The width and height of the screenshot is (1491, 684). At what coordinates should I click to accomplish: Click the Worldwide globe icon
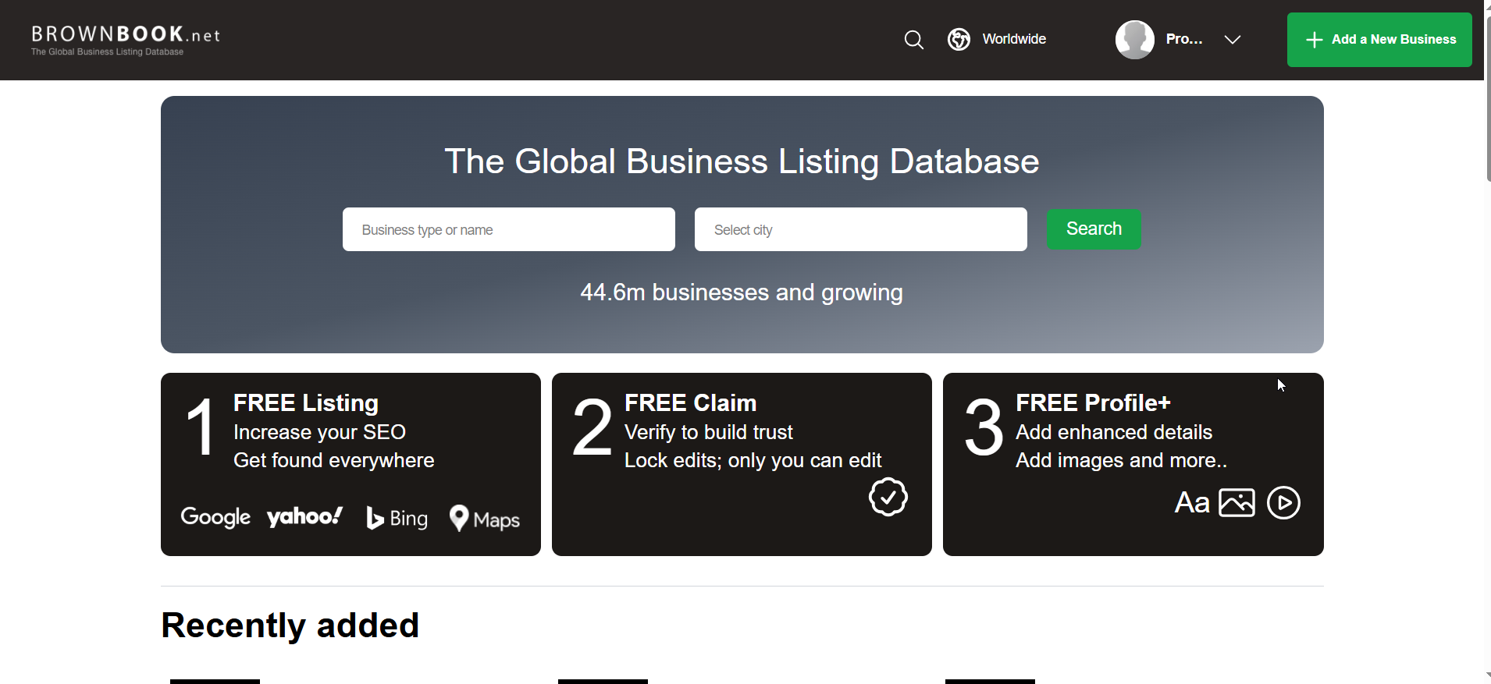(x=959, y=39)
